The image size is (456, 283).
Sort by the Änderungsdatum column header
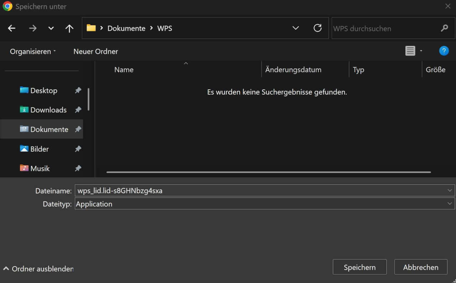click(293, 70)
